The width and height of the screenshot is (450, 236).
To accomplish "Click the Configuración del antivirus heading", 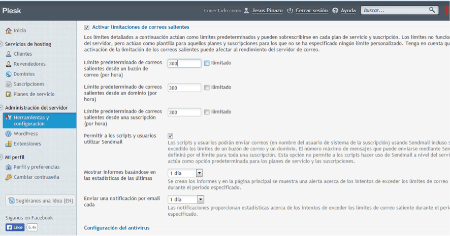I will [117, 228].
